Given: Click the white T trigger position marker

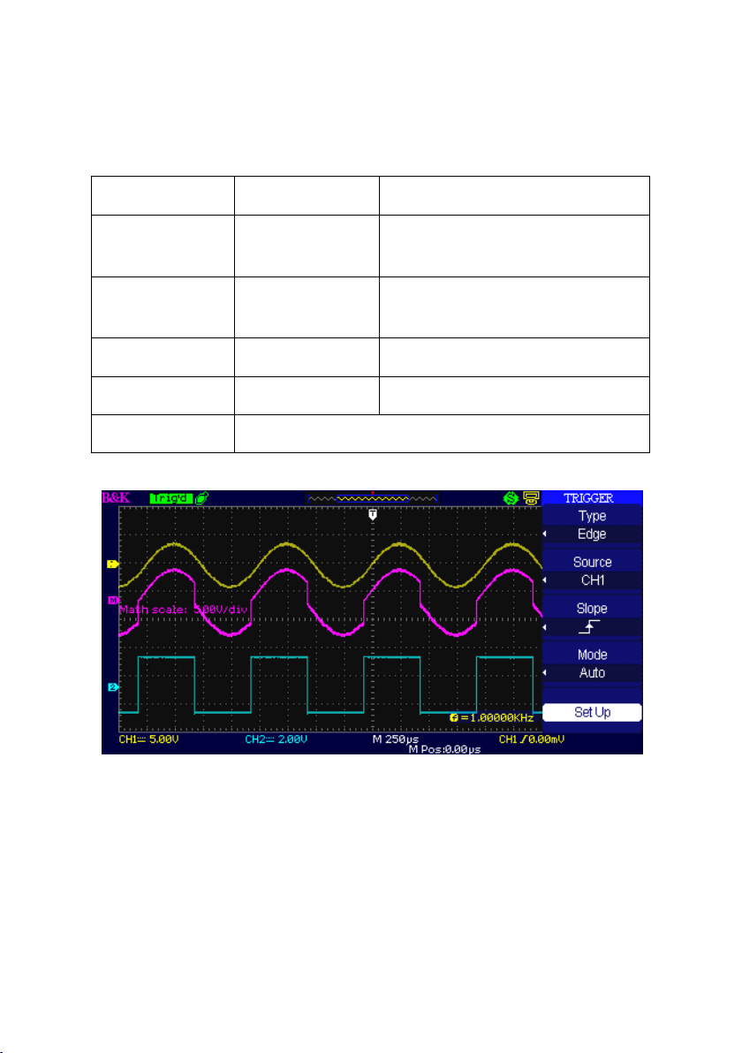Looking at the screenshot, I should click(x=373, y=514).
